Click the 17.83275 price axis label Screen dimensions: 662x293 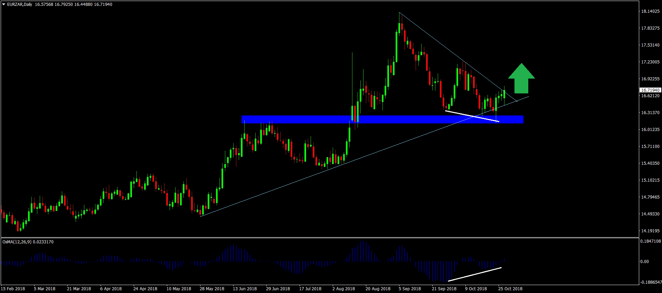tap(650, 28)
